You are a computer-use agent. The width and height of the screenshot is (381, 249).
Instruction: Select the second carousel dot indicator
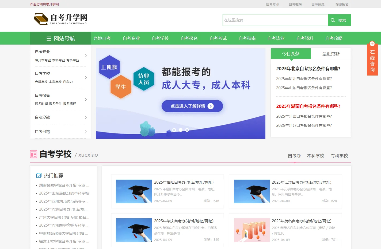pyautogui.click(x=181, y=130)
